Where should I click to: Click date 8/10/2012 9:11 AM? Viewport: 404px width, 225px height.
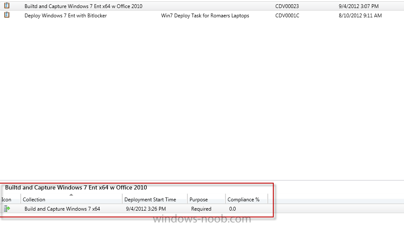360,16
